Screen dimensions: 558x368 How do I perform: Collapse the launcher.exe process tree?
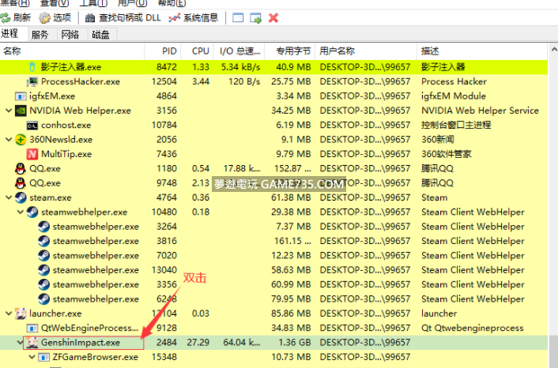(8, 314)
